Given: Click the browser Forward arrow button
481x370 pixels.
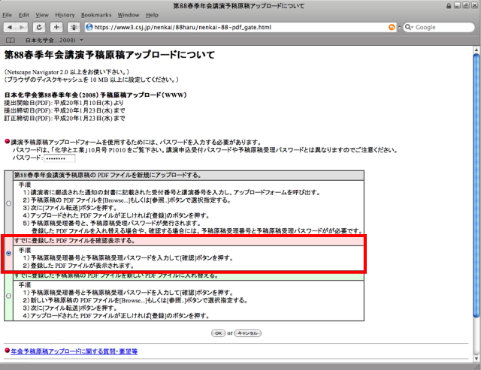Looking at the screenshot, I should pos(23,27).
